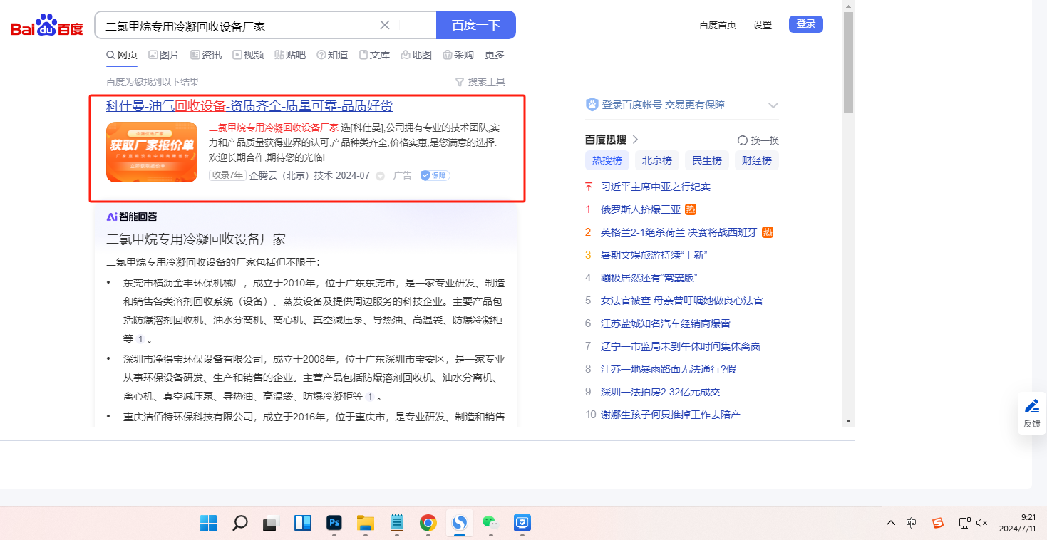The height and width of the screenshot is (540, 1047).
Task: Open WeChat from the taskbar
Action: pos(490,523)
